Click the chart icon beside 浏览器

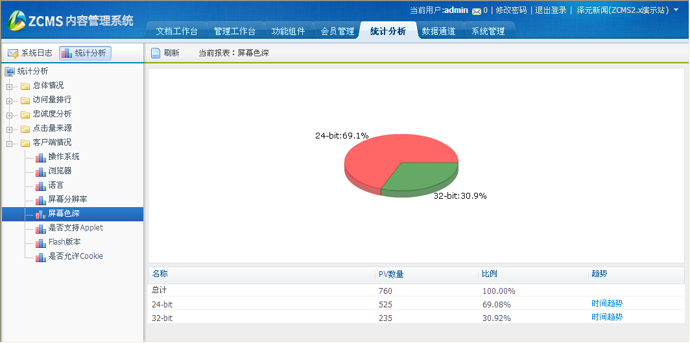pos(41,171)
